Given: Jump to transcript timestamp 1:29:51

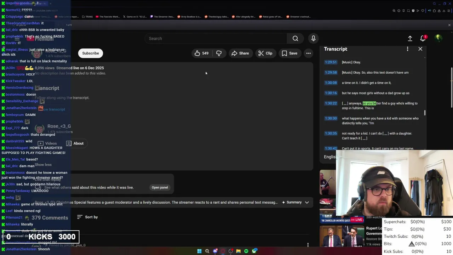Looking at the screenshot, I should 331,62.
